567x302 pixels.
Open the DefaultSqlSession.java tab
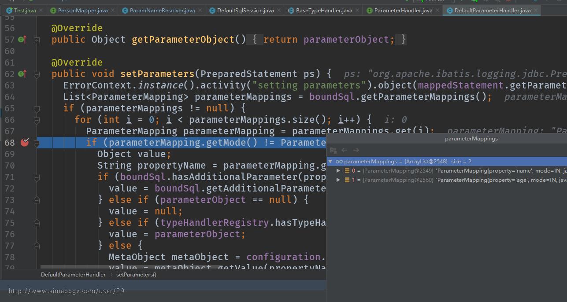pos(245,10)
